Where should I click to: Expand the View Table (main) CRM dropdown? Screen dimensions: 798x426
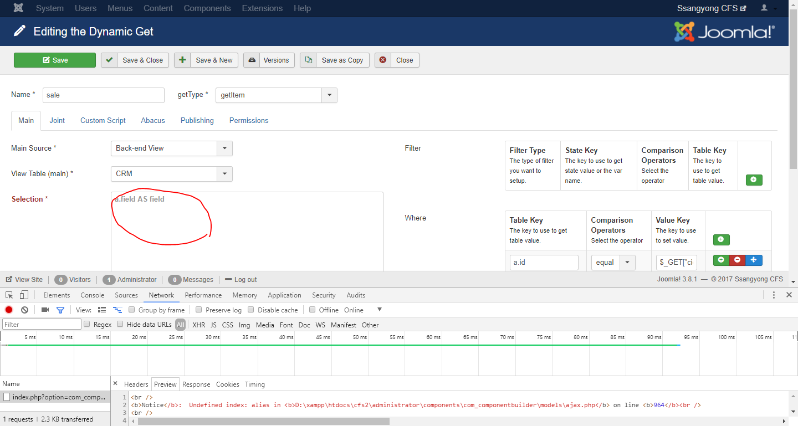(171, 173)
